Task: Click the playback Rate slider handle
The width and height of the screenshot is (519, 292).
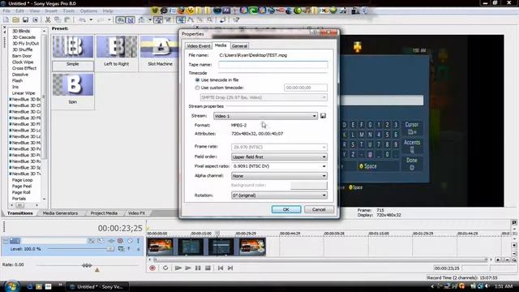Action: click(x=87, y=265)
